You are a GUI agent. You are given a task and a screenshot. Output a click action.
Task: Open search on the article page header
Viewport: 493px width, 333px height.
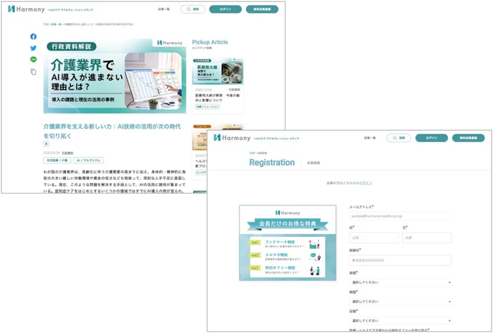tap(193, 9)
